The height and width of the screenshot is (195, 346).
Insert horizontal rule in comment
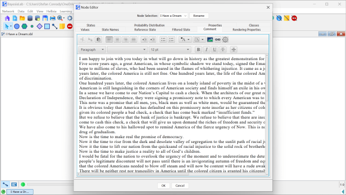coord(234,49)
